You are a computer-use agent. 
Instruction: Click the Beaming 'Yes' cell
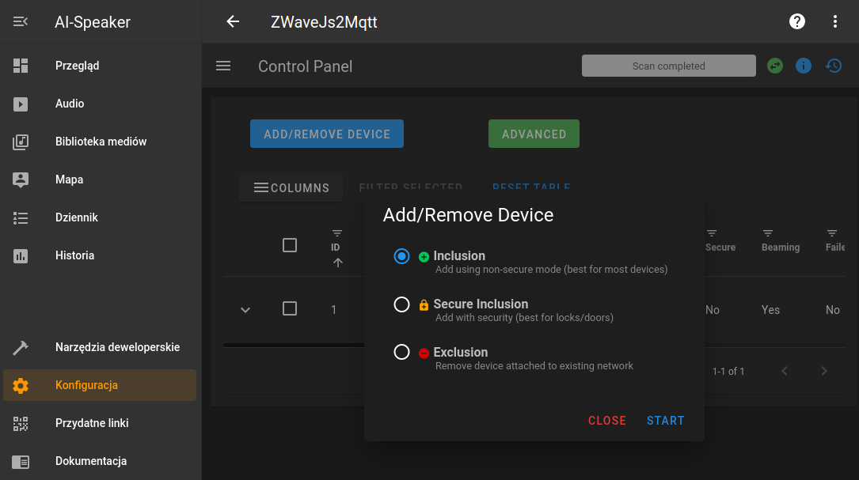point(770,310)
